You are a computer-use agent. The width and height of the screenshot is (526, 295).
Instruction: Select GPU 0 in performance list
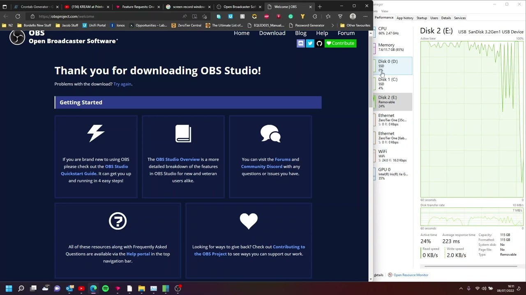point(392,174)
